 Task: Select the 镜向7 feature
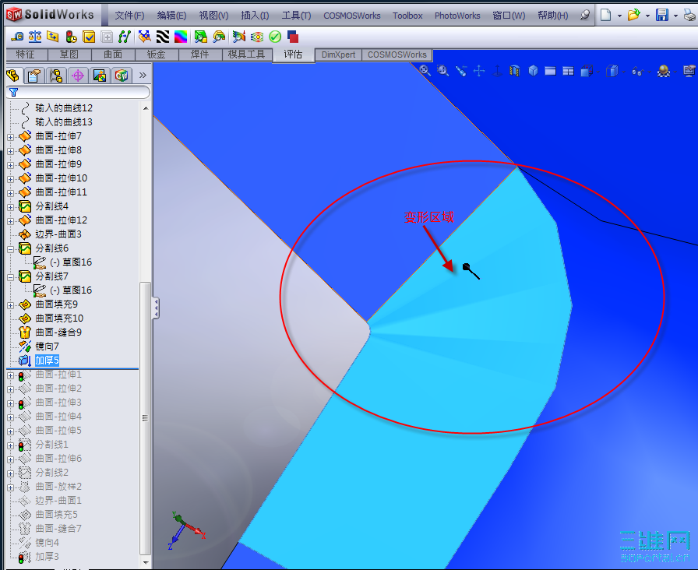(x=47, y=347)
